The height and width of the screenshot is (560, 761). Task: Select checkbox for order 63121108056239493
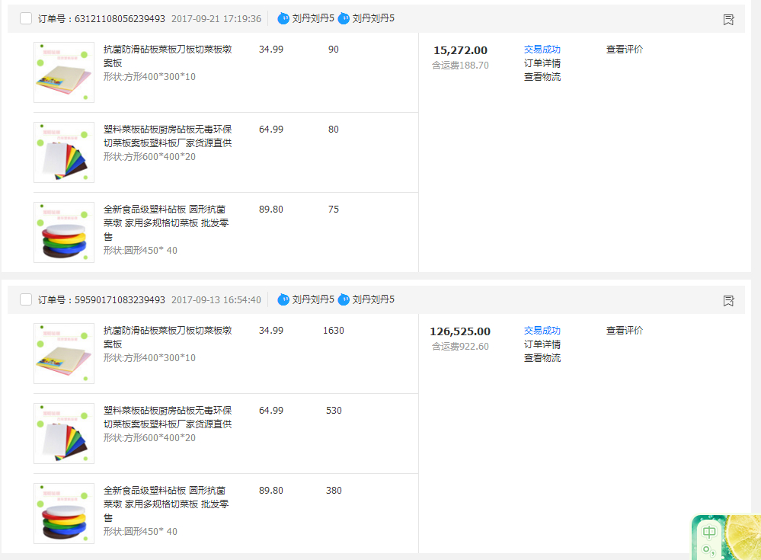tap(26, 19)
